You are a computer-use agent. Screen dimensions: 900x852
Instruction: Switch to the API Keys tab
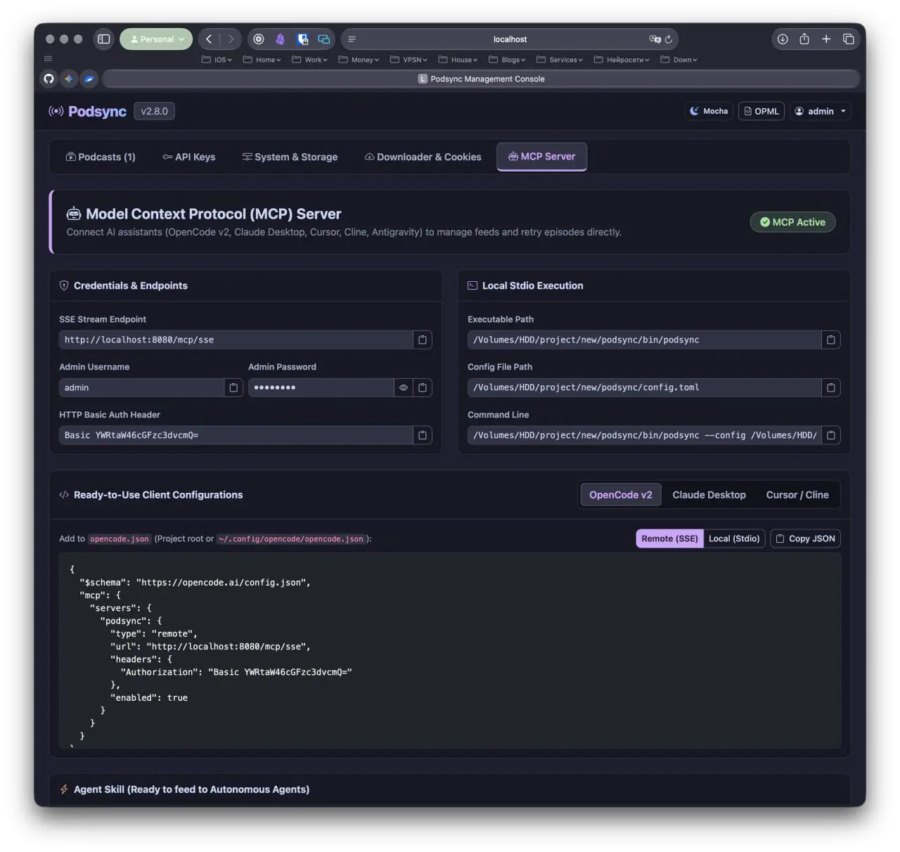189,157
